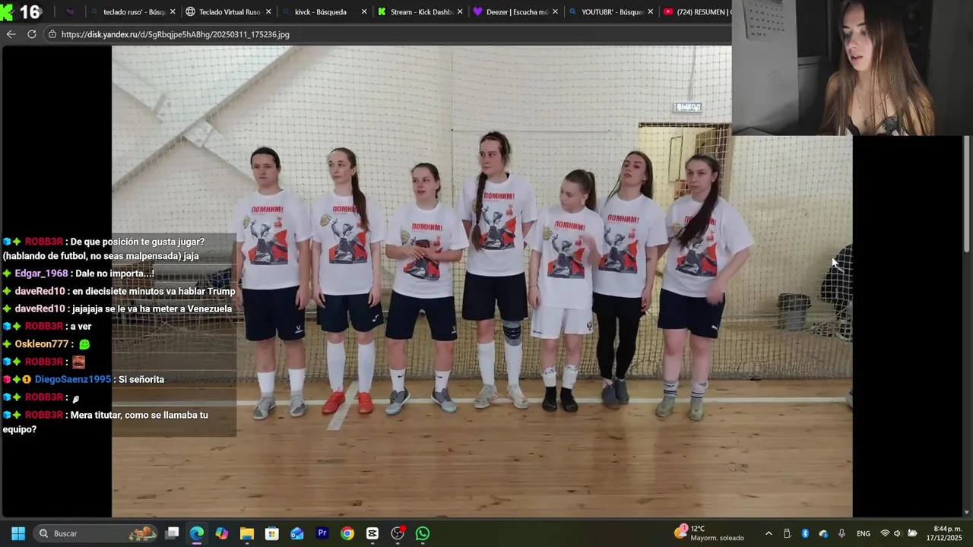Click daveRed10 on the Venezuela message

(x=40, y=308)
